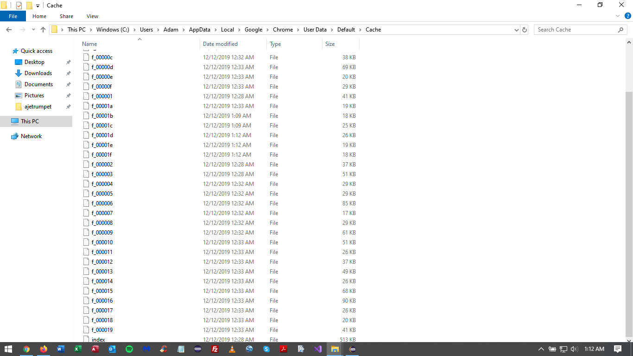This screenshot has height=356, width=633.
Task: Sort files by the Type column
Action: (x=295, y=44)
